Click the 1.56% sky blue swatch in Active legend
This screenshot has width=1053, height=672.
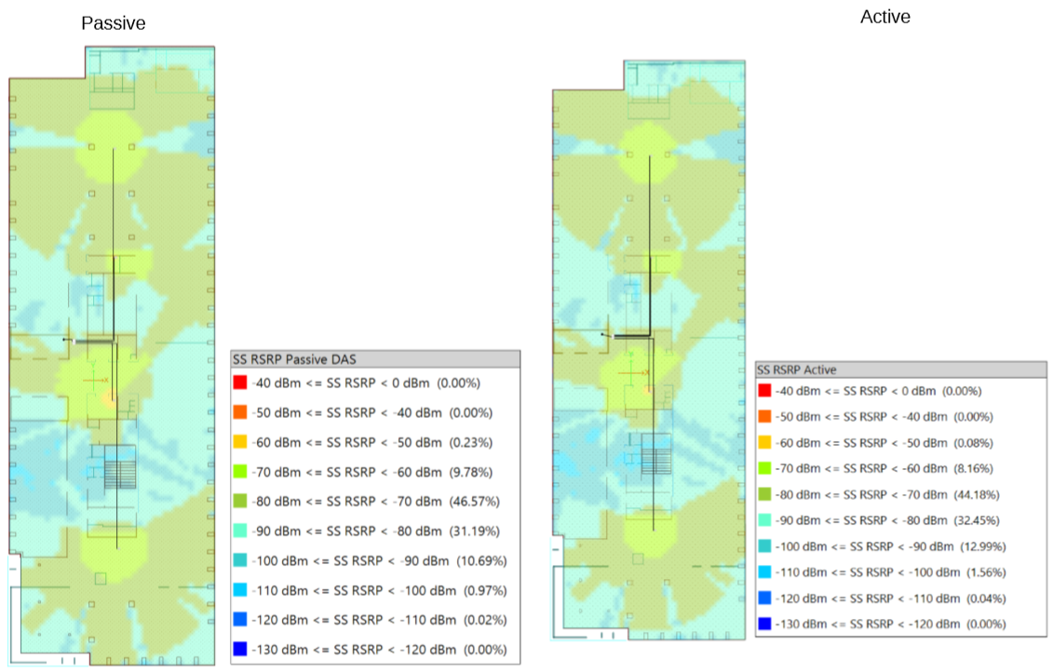(x=764, y=572)
